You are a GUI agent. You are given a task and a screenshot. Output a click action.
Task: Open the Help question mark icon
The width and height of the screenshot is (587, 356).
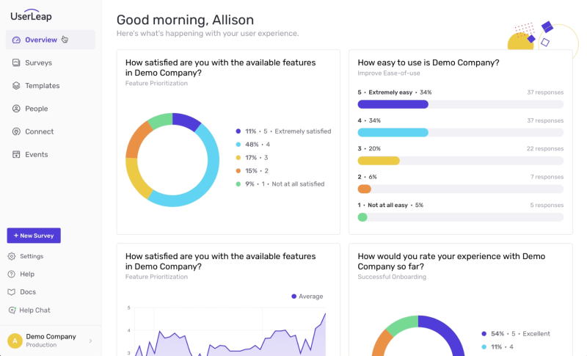[12, 274]
